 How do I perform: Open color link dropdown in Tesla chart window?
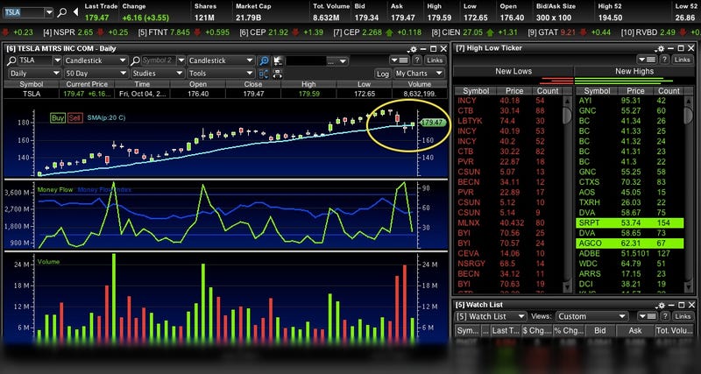click(400, 60)
